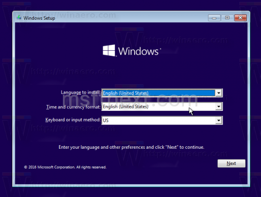Click the Windows logo in setup
The width and height of the screenshot is (261, 197).
click(x=132, y=51)
